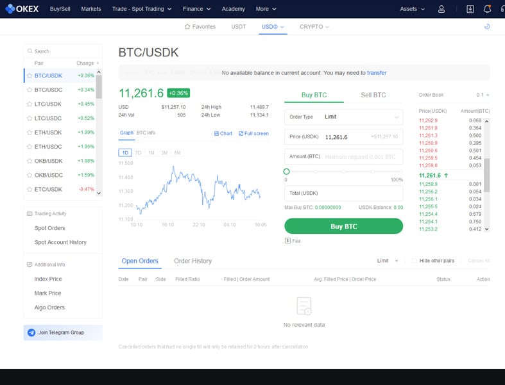Open the Order Type Limit dropdown
505x385 pixels.
click(344, 117)
